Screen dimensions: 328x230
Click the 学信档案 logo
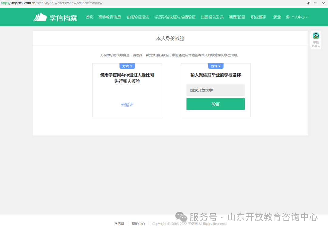pos(55,18)
